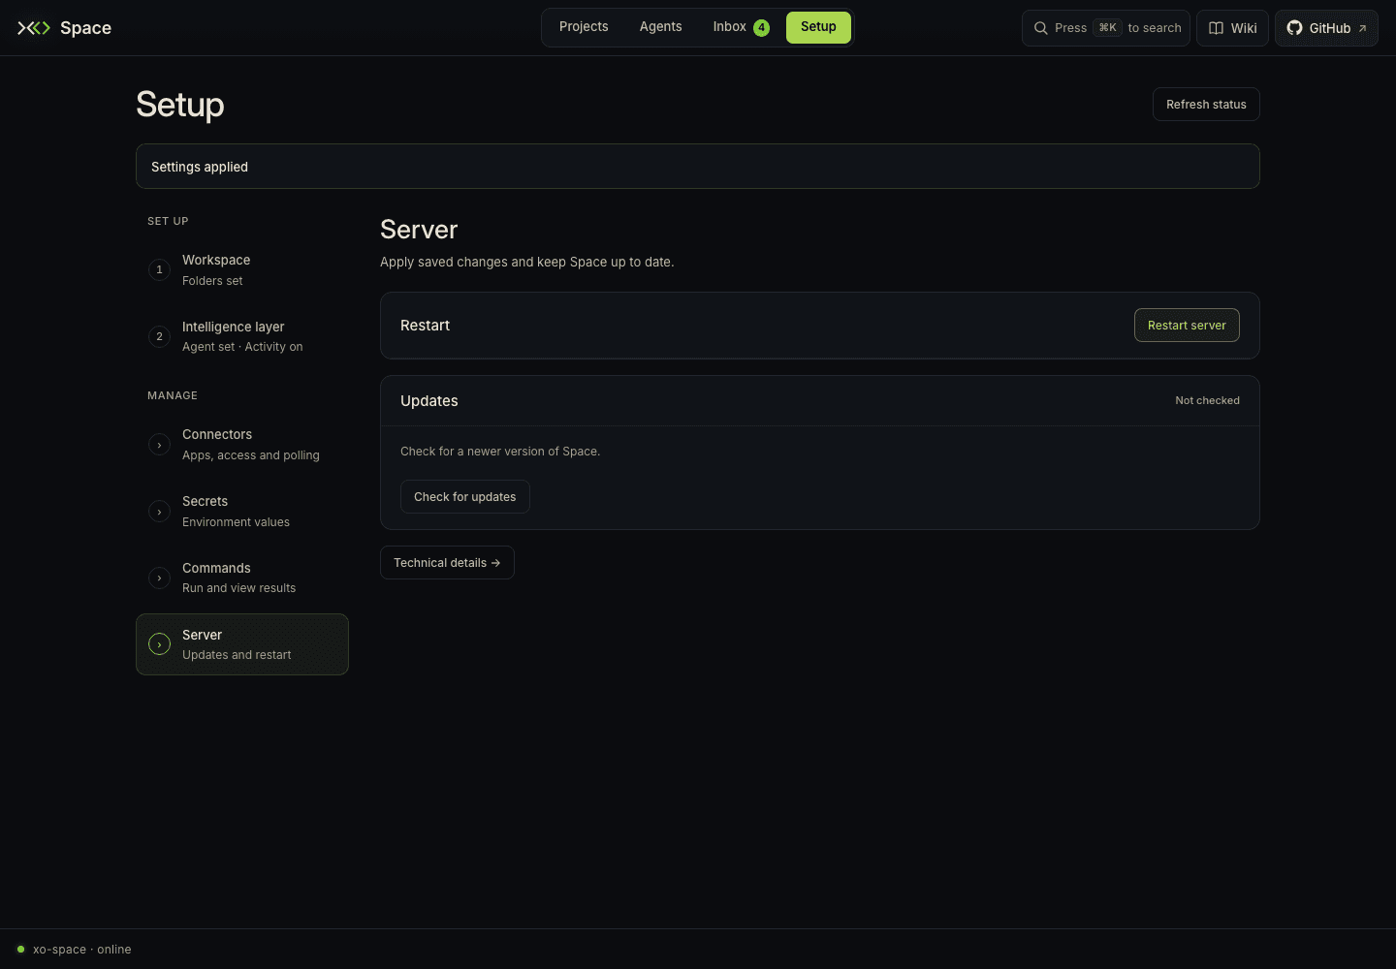Click the Restart card heading

pos(425,326)
